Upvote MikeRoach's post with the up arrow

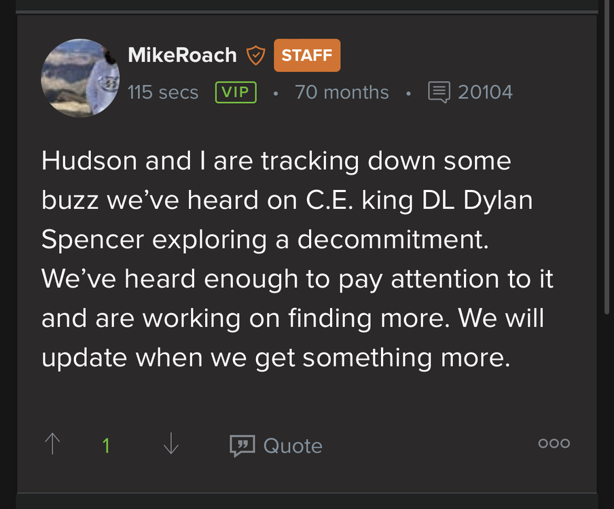pyautogui.click(x=52, y=445)
